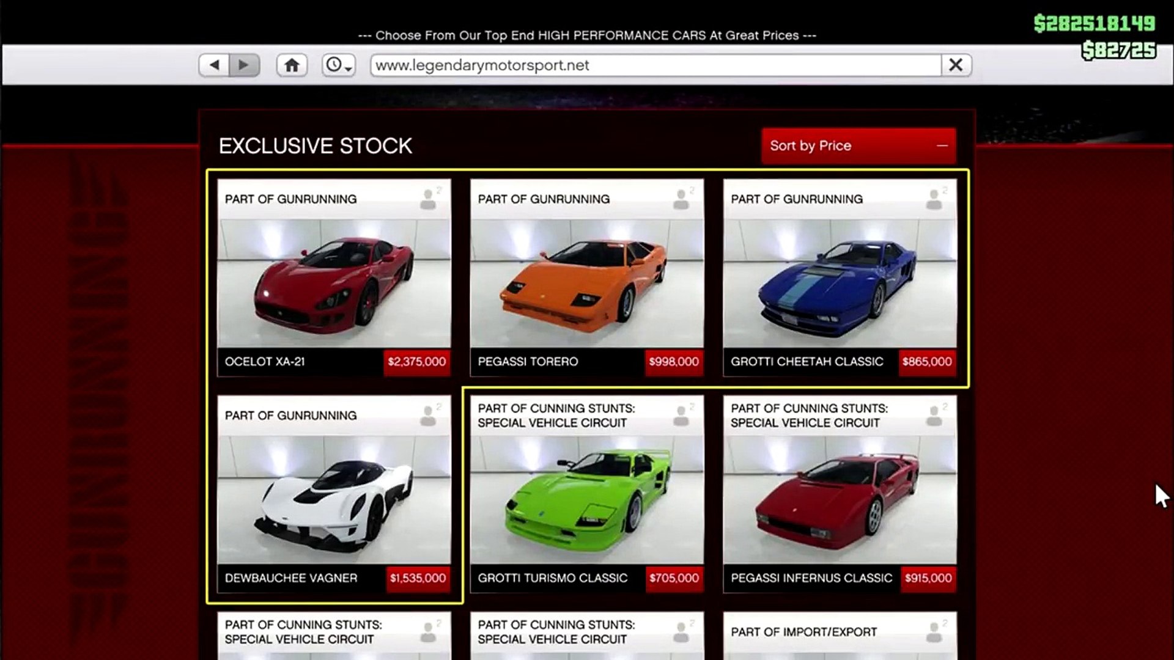Viewport: 1174px width, 660px height.
Task: Select the Ocelot XA-21 car image
Action: point(334,284)
